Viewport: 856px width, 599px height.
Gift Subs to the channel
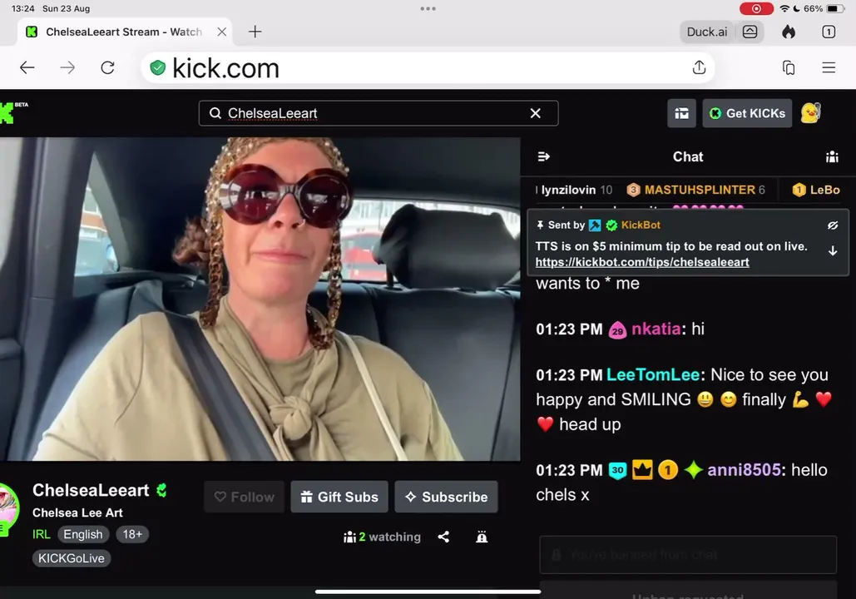(x=339, y=497)
